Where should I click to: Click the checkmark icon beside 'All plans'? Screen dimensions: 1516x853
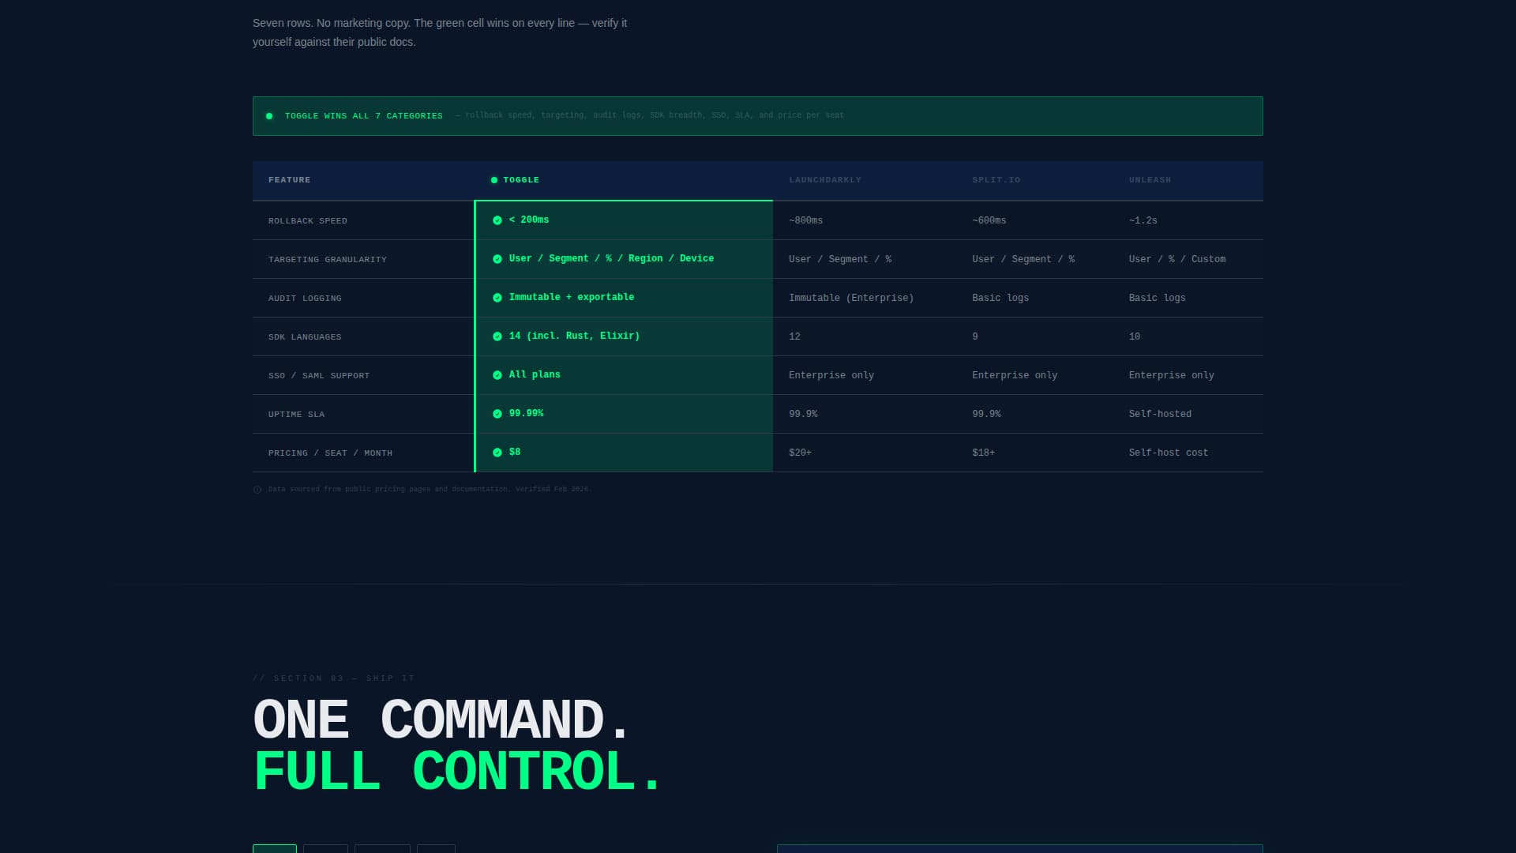coord(497,375)
